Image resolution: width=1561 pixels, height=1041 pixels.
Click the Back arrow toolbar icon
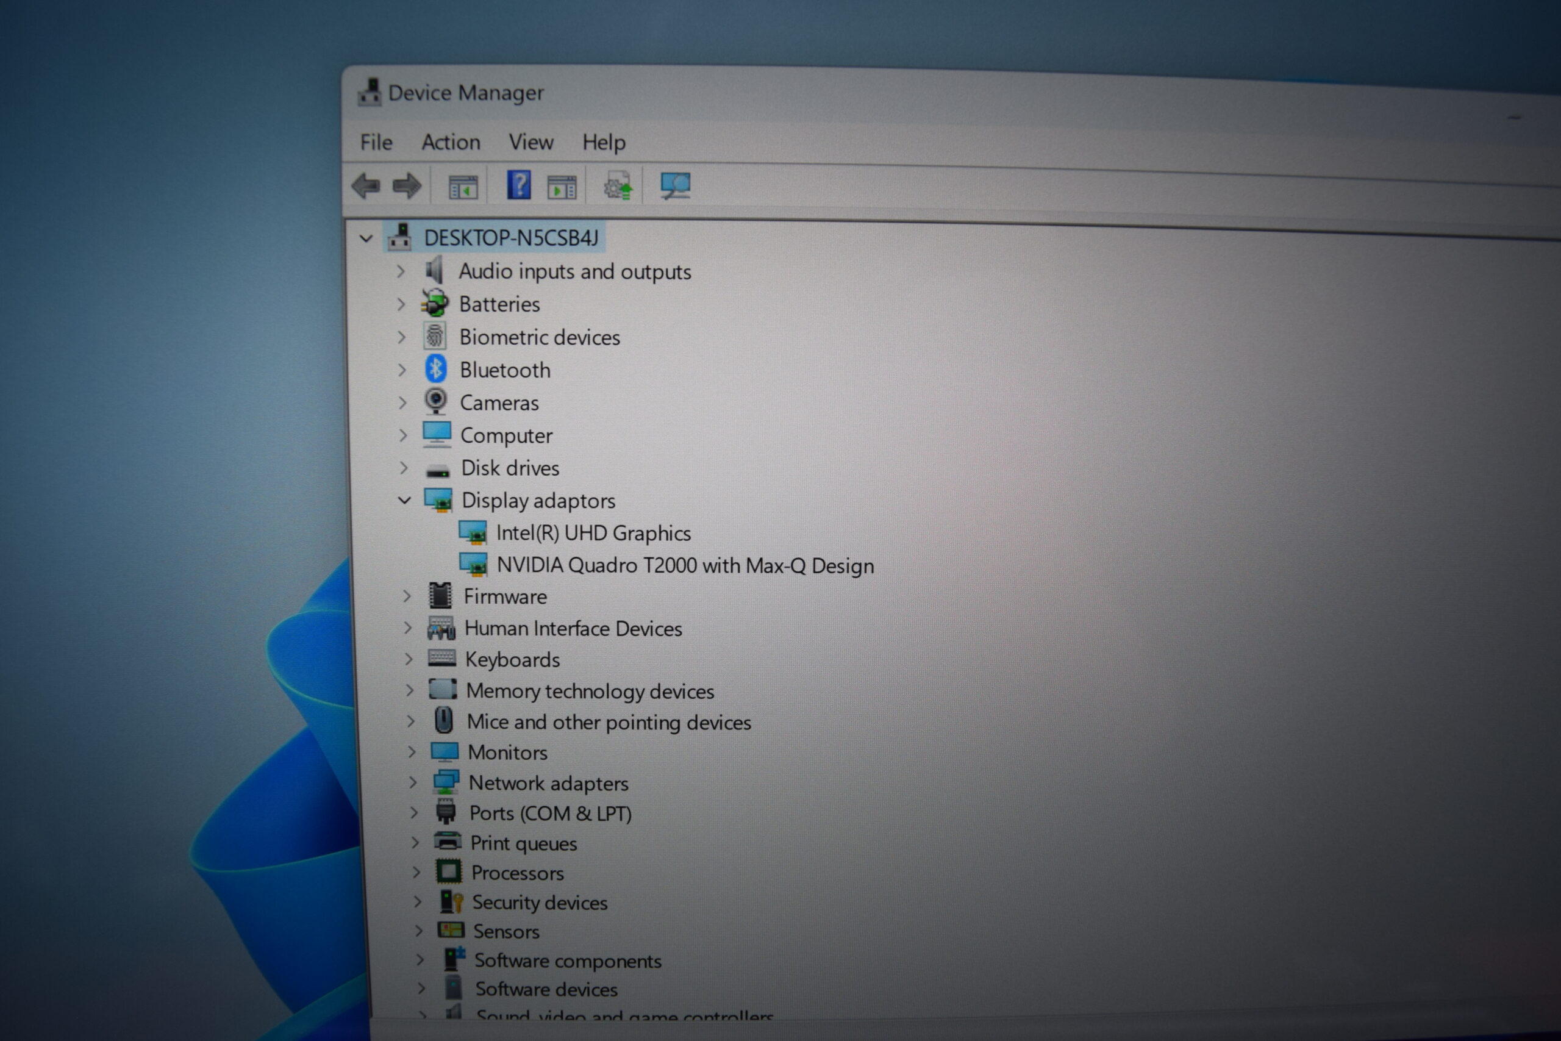pos(366,185)
